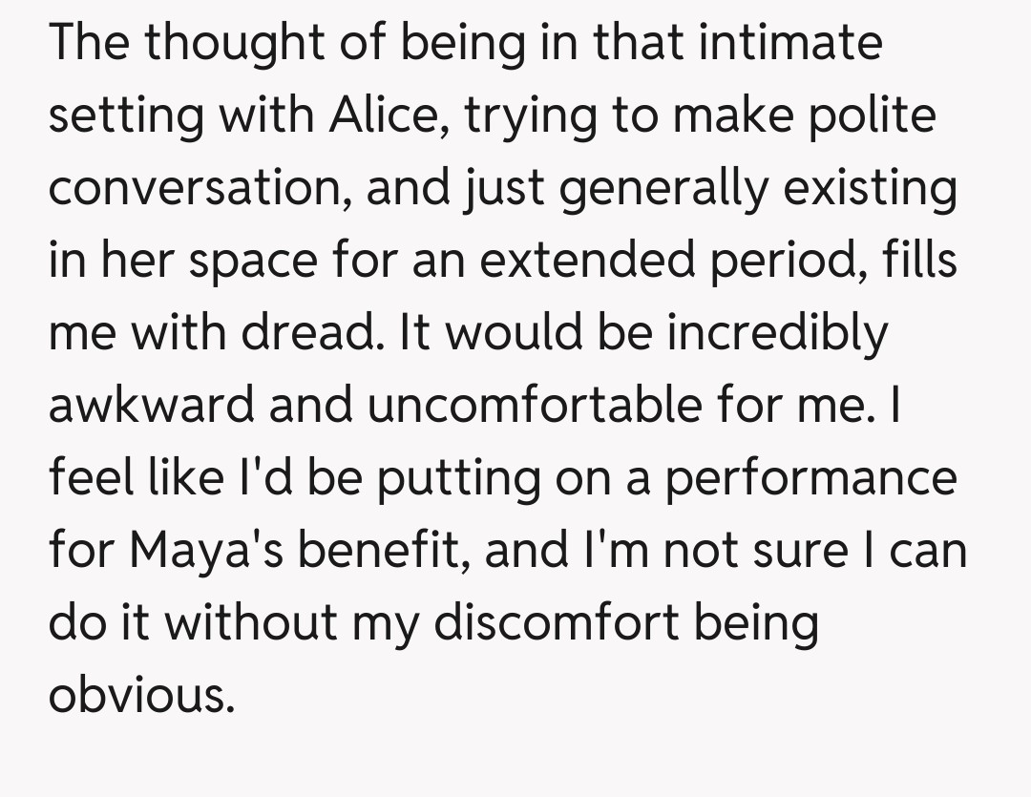
Task: Click the word performance
Action: (810, 477)
